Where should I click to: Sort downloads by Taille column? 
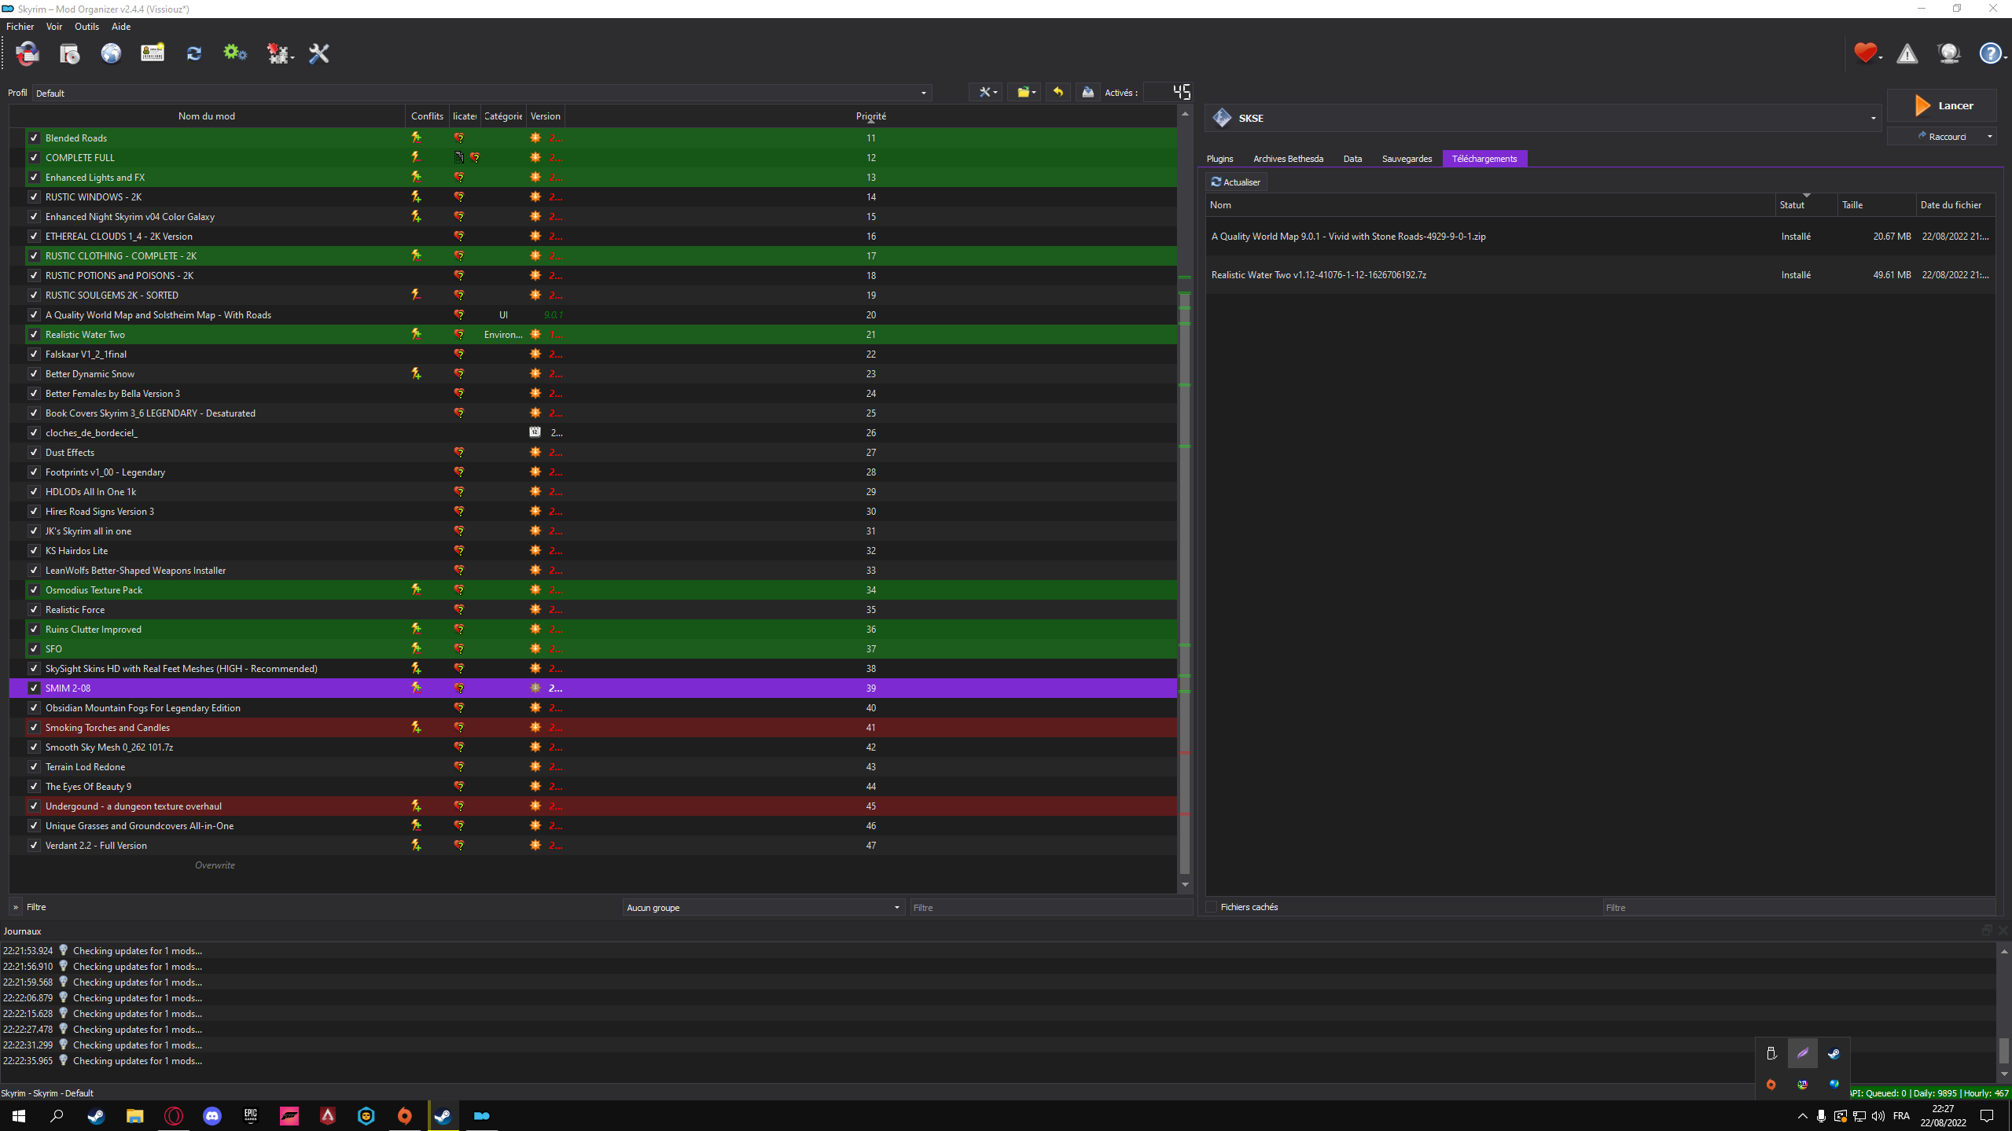click(1876, 205)
